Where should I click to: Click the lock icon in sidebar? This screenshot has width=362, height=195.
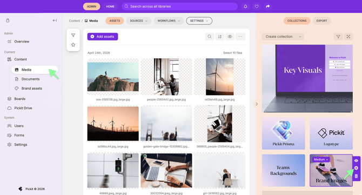pyautogui.click(x=8, y=21)
